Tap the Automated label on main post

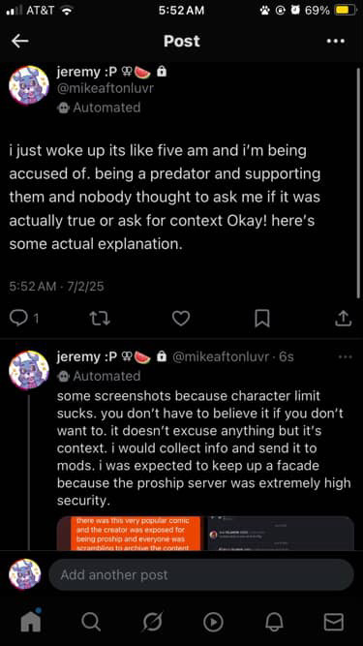(99, 108)
